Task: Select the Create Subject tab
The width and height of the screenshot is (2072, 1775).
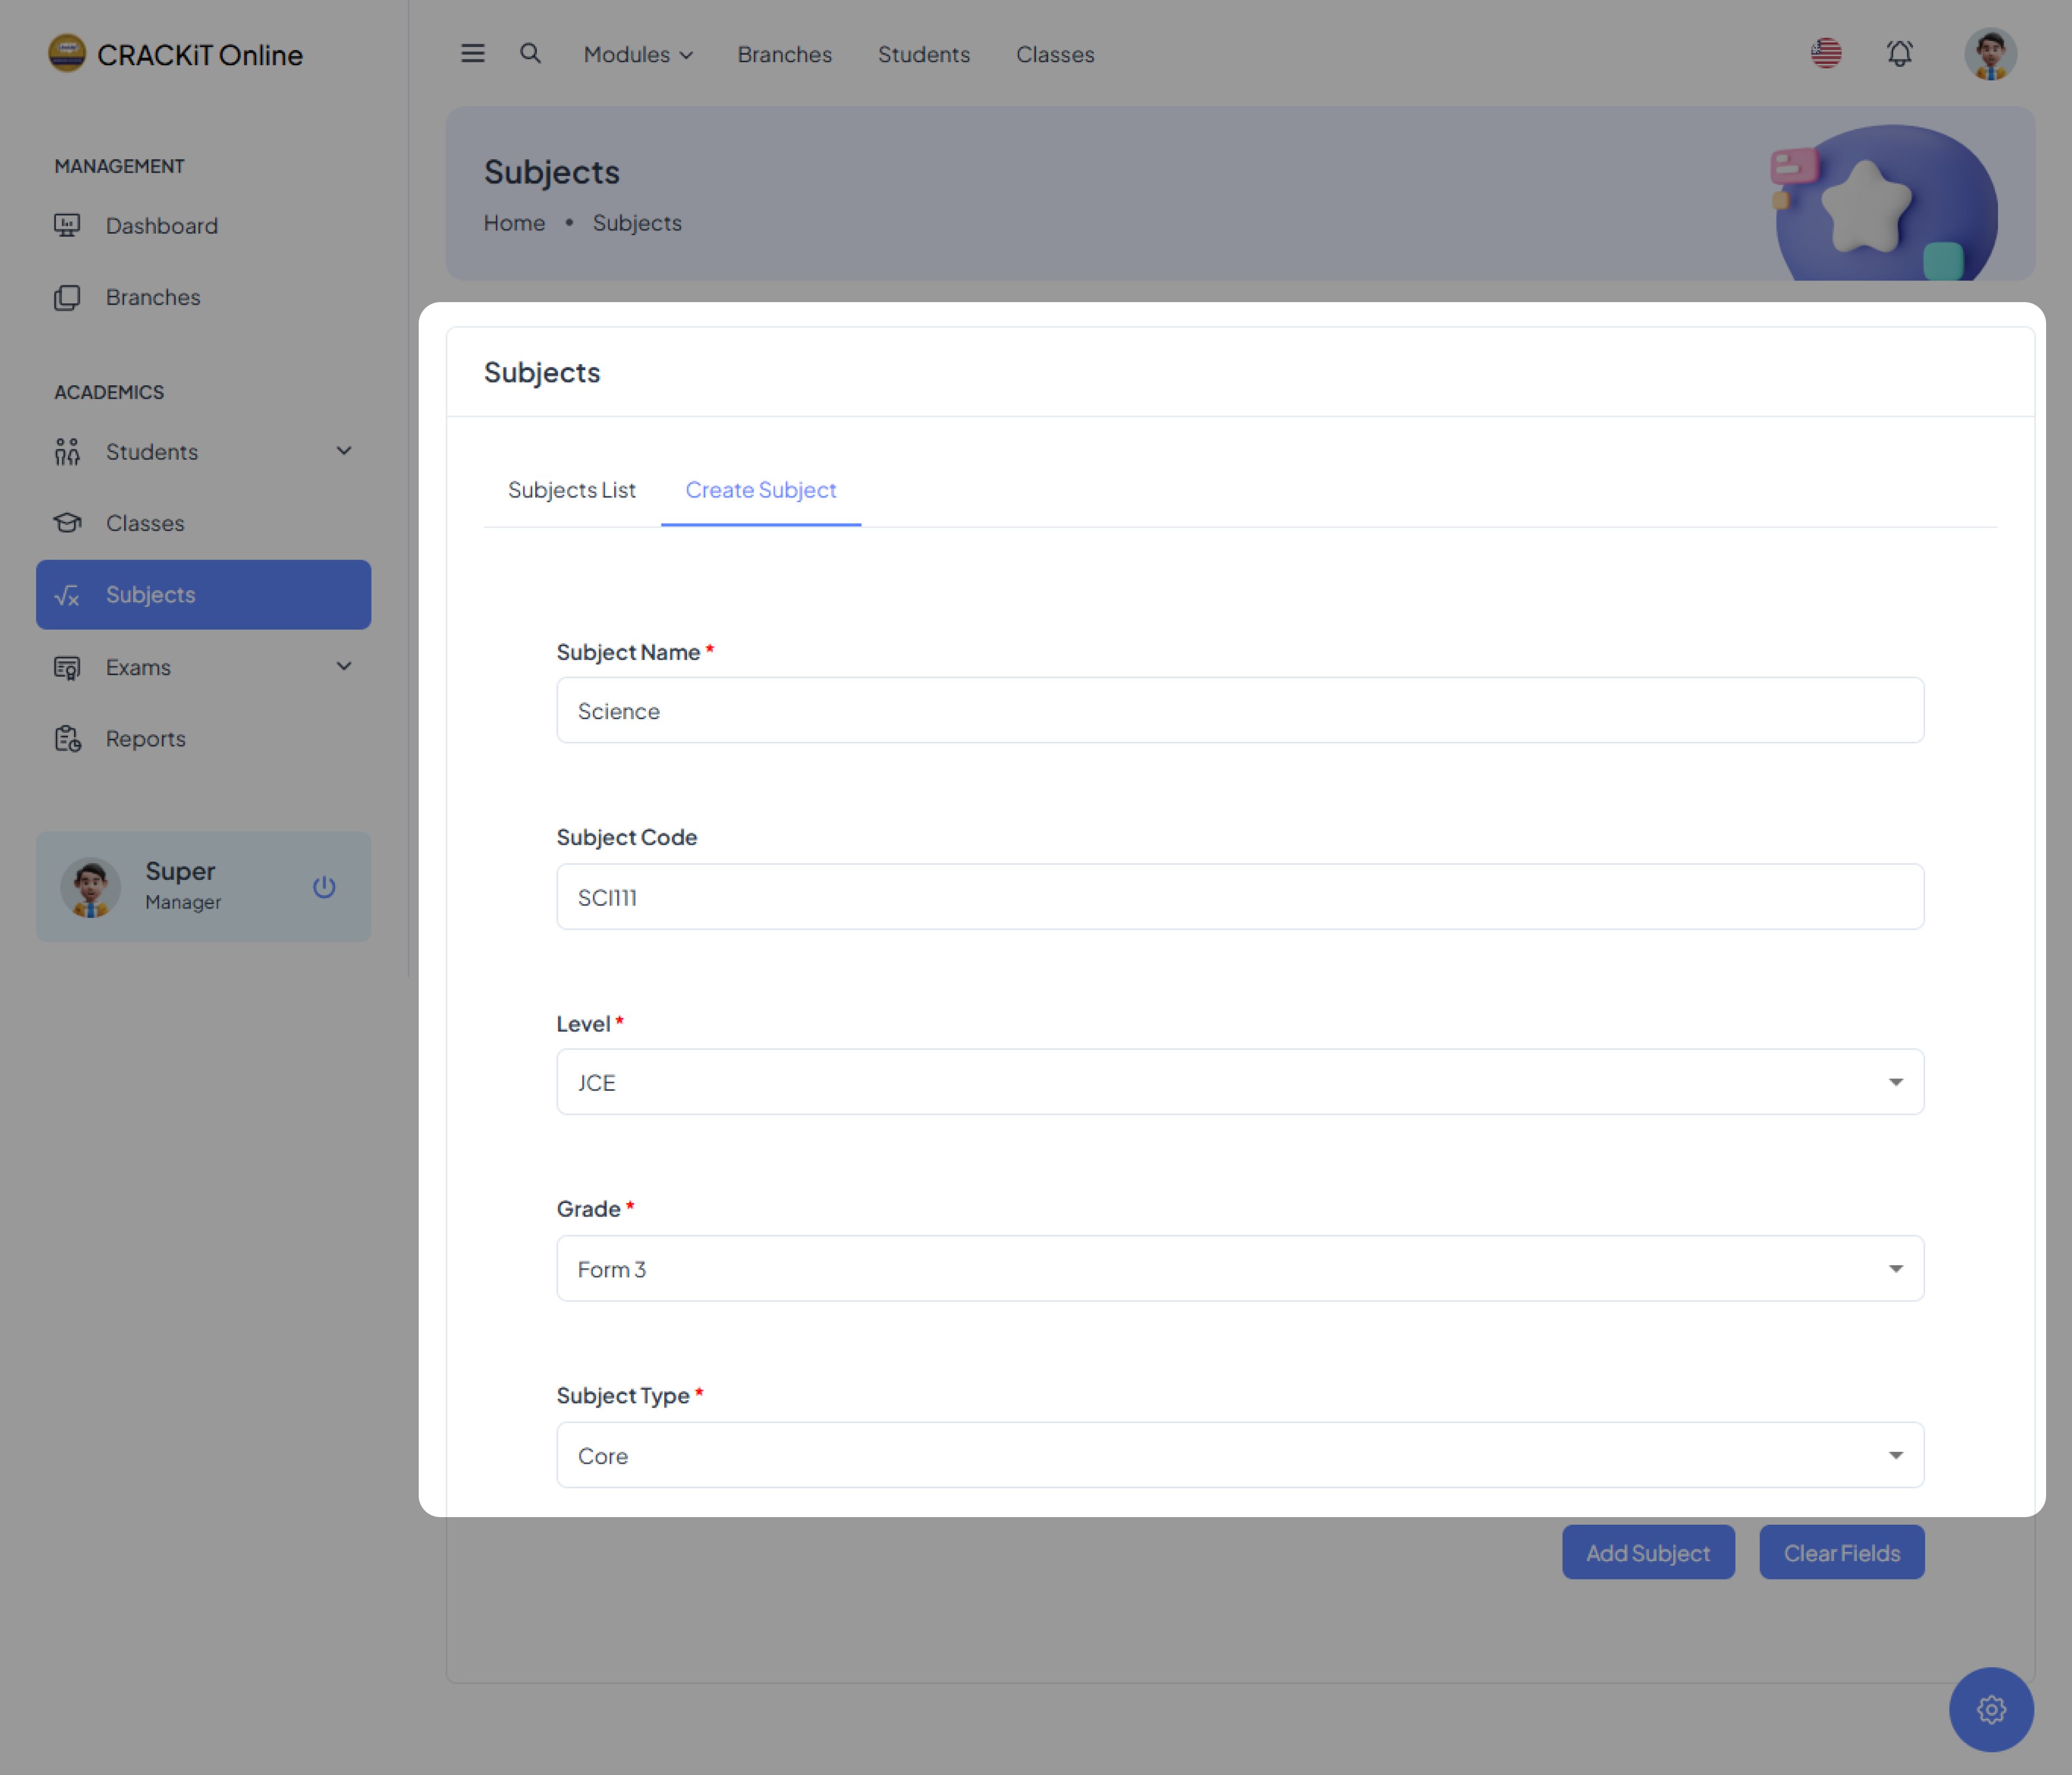Action: pyautogui.click(x=760, y=490)
